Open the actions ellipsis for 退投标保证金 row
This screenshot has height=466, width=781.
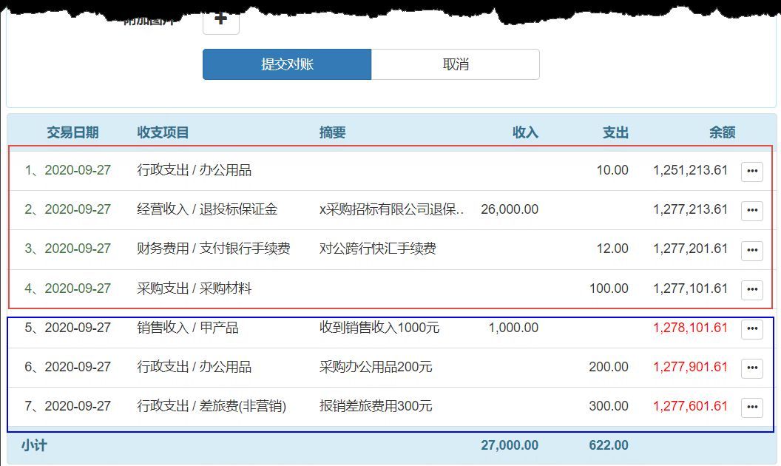[x=751, y=210]
